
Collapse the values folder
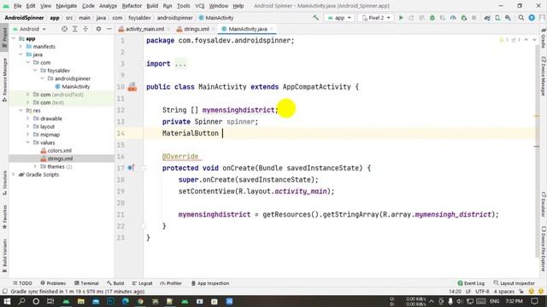tap(28, 142)
